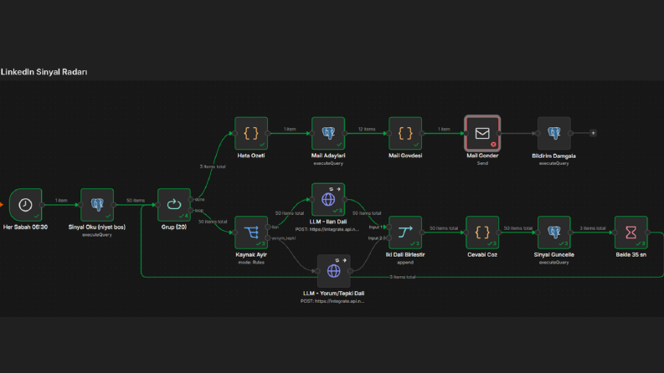
Task: Click the error badge on Mail Gonder
Action: point(493,144)
